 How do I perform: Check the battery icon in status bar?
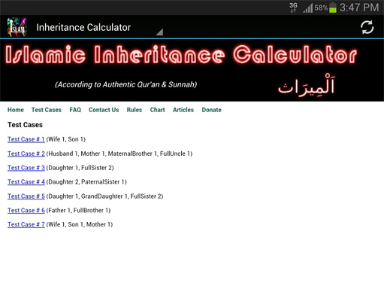[333, 8]
